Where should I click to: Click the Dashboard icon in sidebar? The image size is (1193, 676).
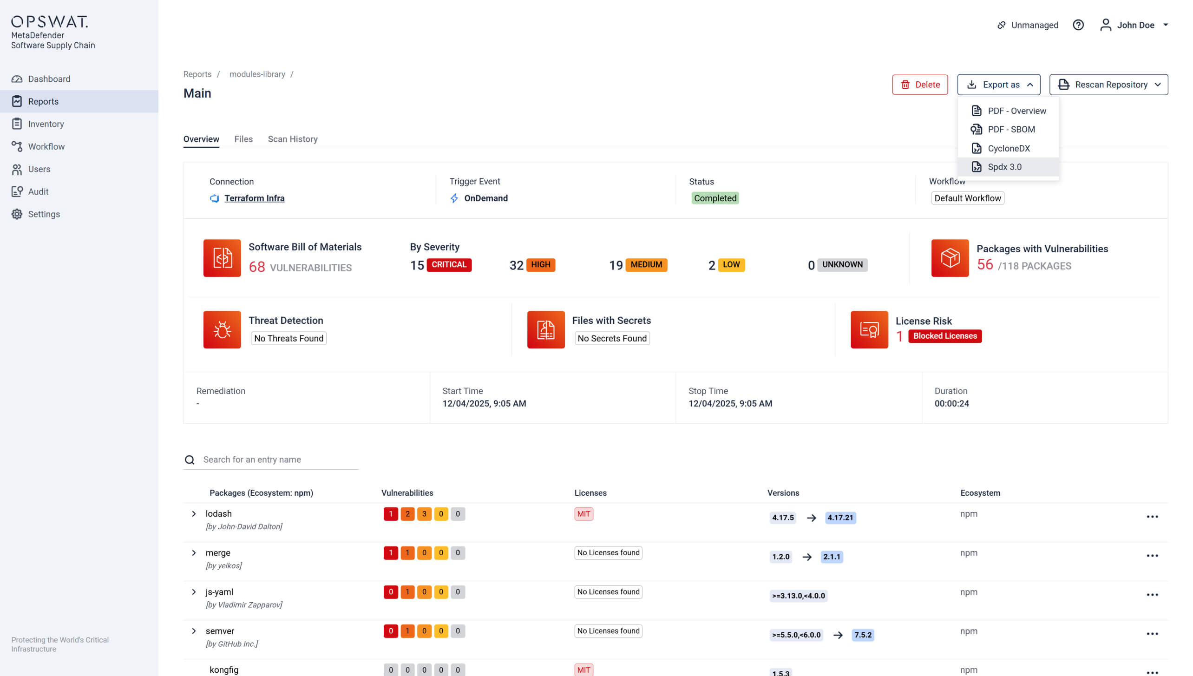click(x=17, y=79)
